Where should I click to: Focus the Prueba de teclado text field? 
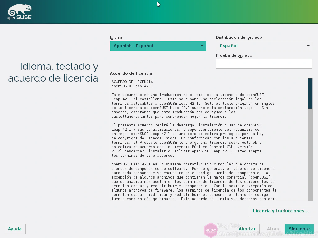(264, 64)
